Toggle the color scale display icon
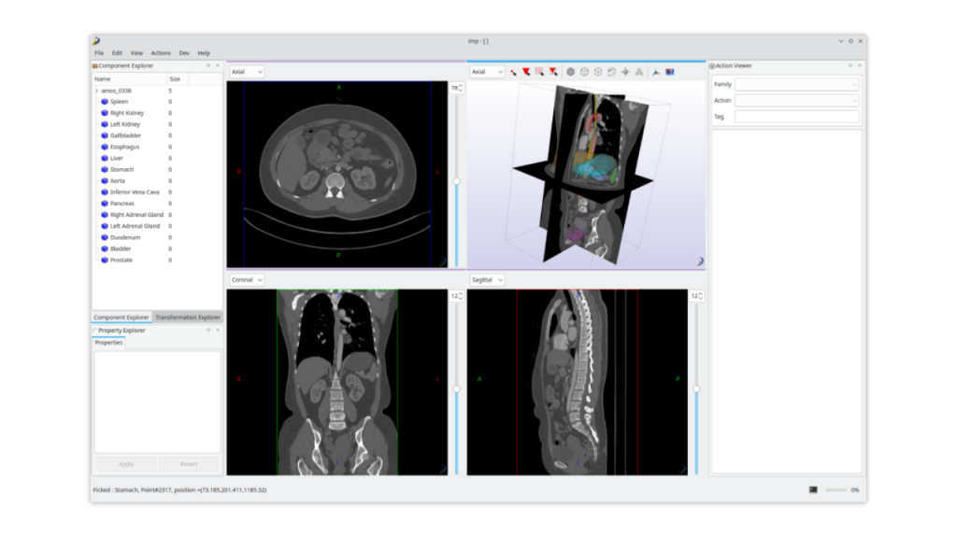This screenshot has height=538, width=957. pyautogui.click(x=670, y=72)
